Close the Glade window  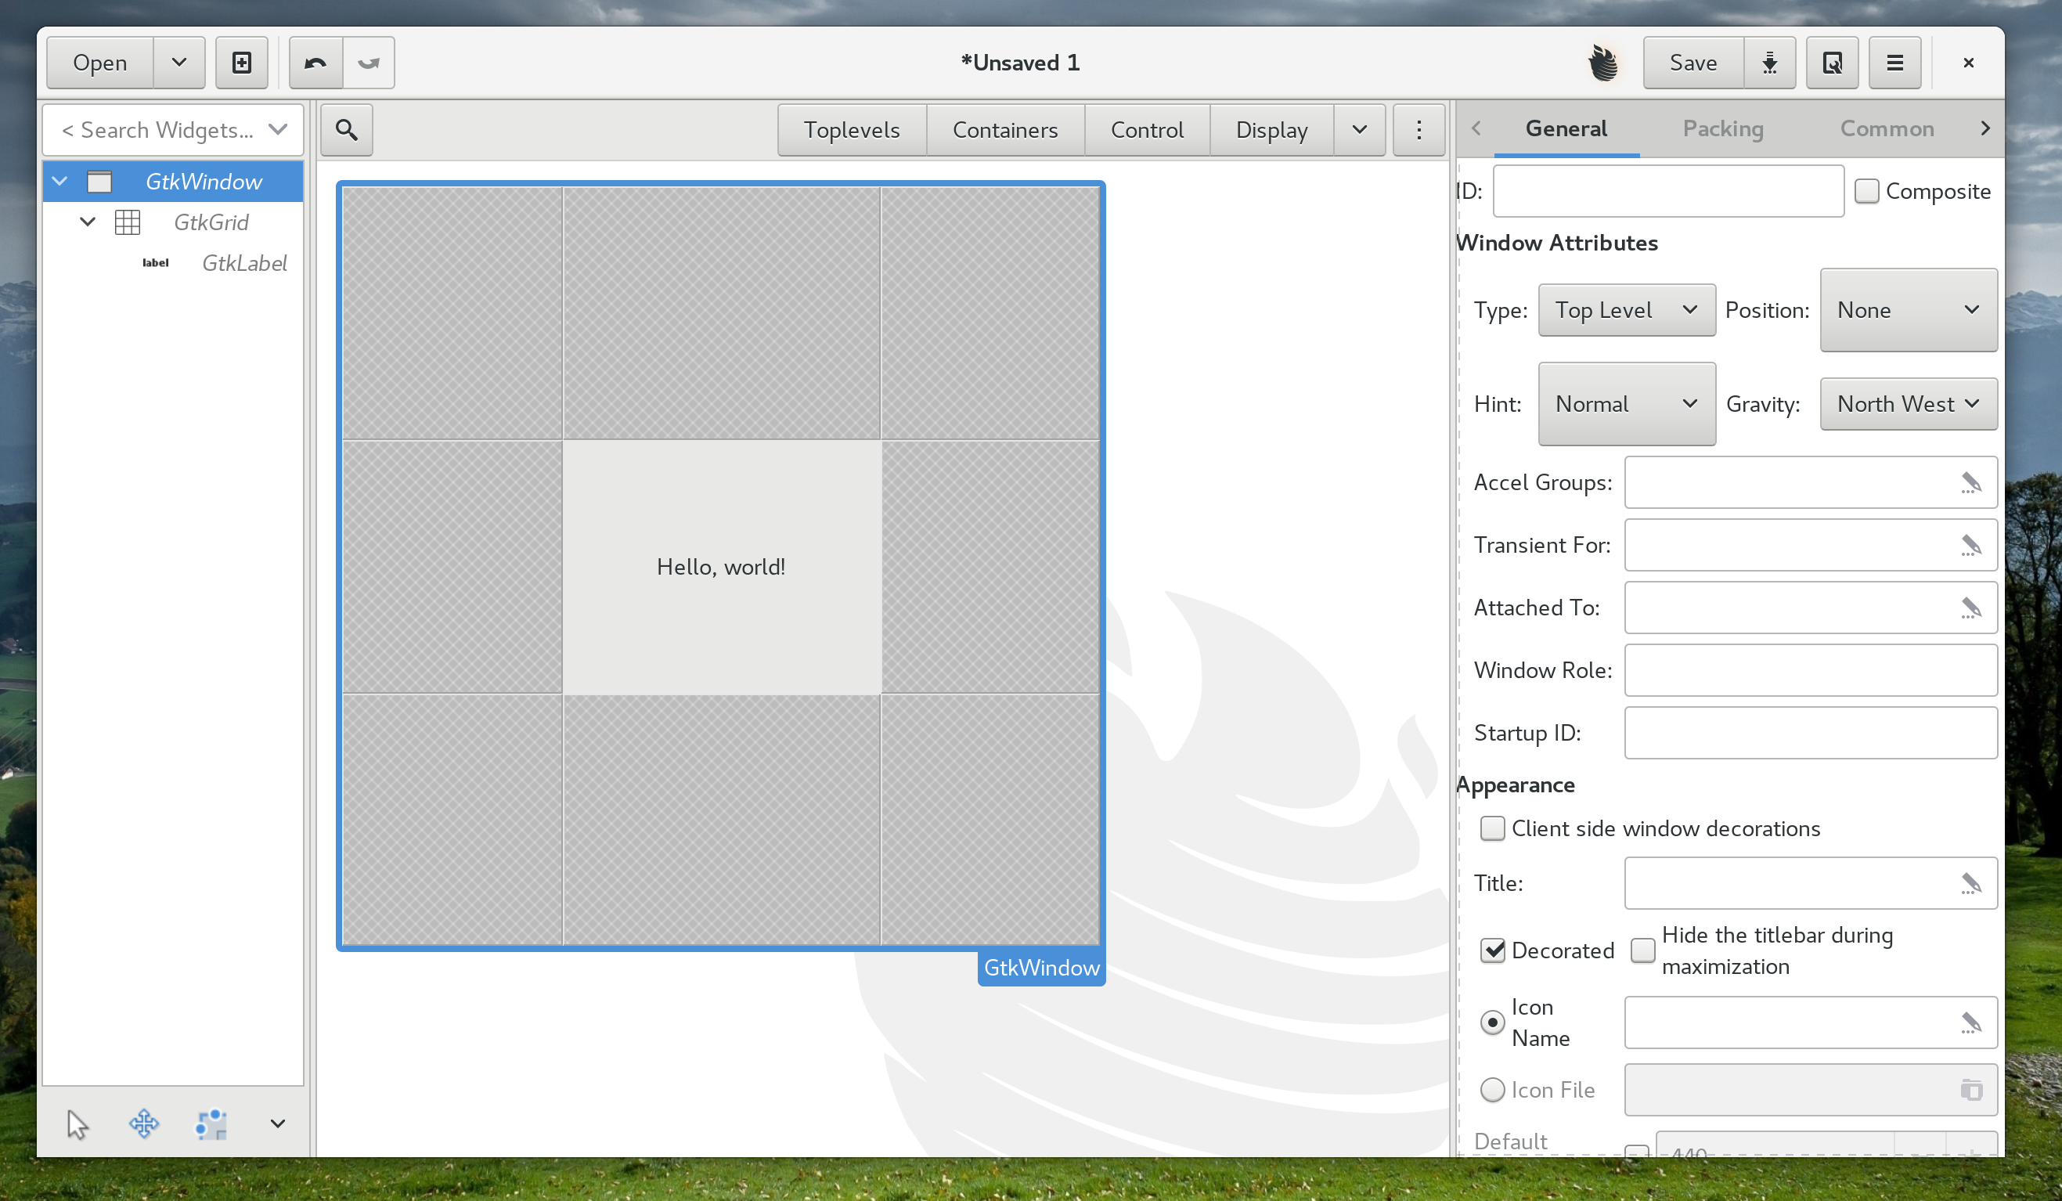1969,63
